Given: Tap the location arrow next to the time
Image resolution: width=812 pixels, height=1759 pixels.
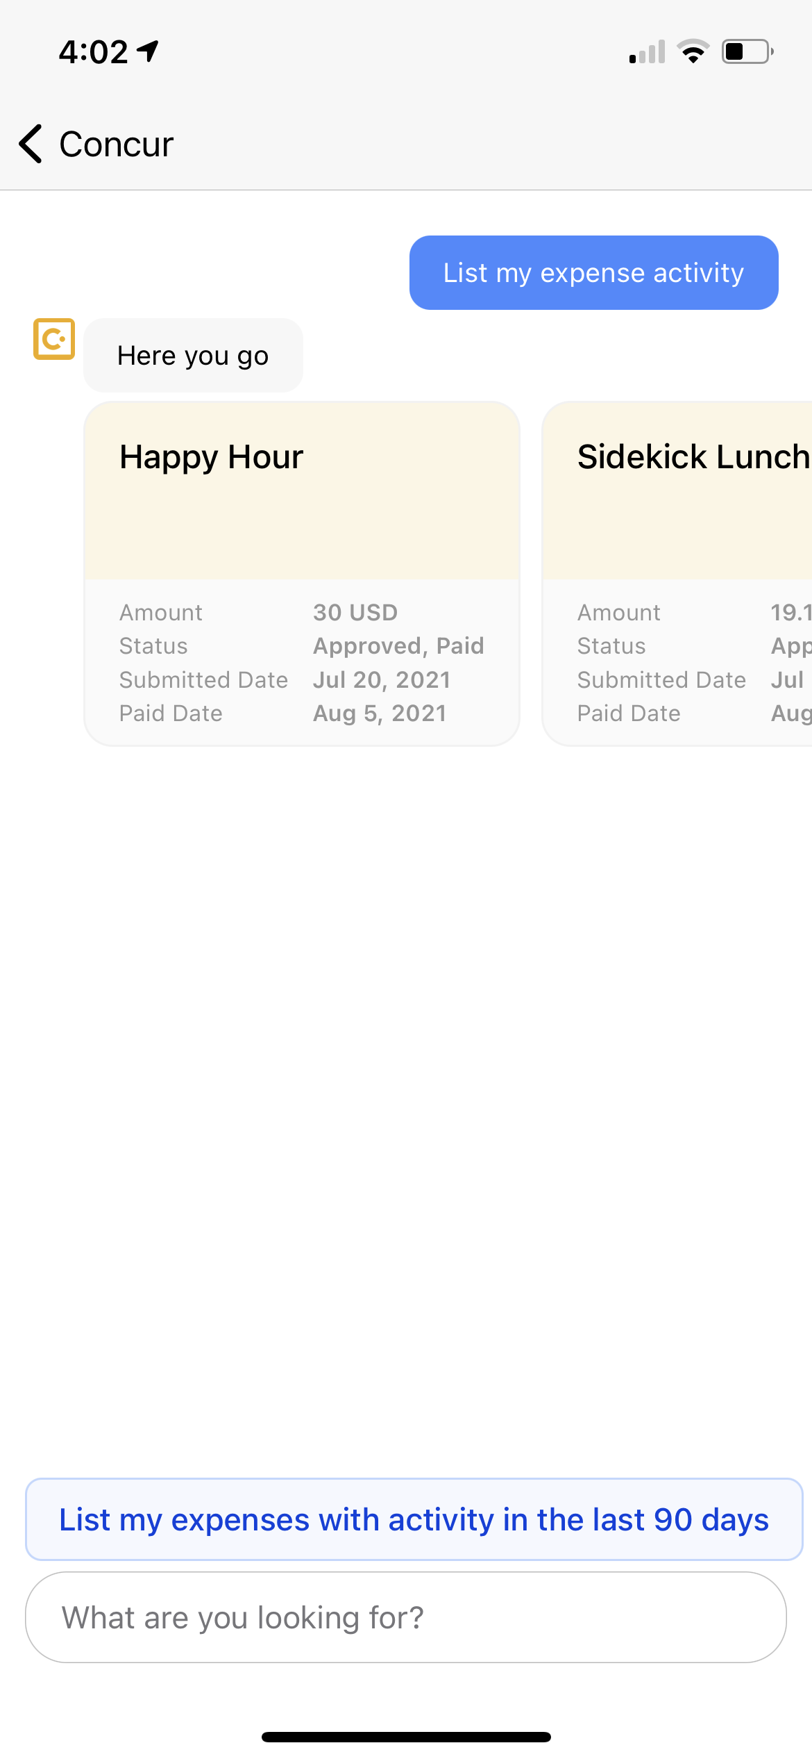Looking at the screenshot, I should point(147,51).
